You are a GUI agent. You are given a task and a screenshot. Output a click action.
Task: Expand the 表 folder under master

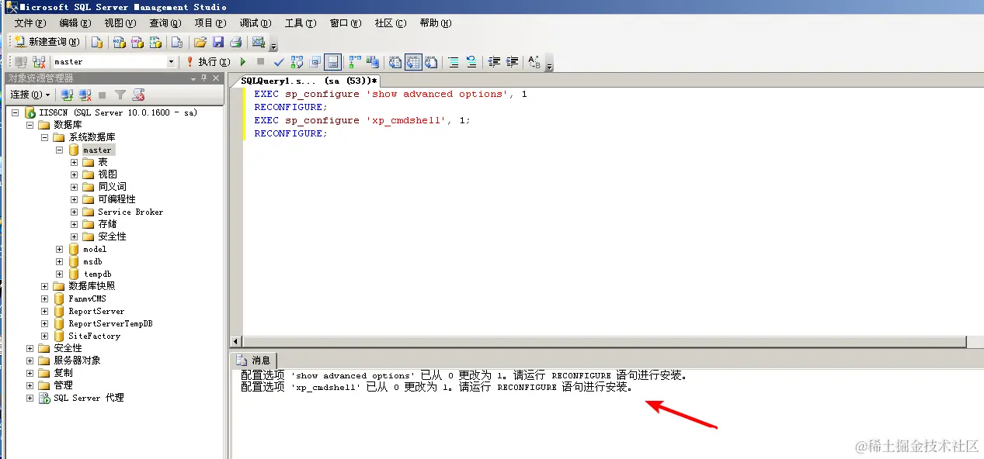pyautogui.click(x=75, y=162)
